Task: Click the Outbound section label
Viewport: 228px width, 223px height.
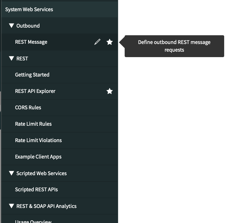Action: pos(28,26)
